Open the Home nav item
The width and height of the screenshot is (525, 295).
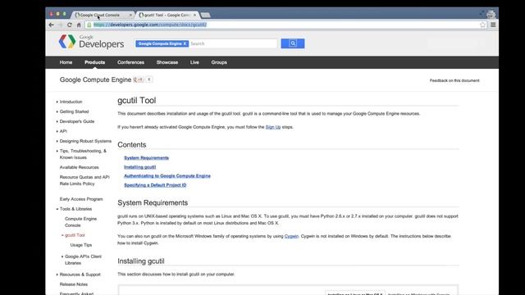pos(66,62)
